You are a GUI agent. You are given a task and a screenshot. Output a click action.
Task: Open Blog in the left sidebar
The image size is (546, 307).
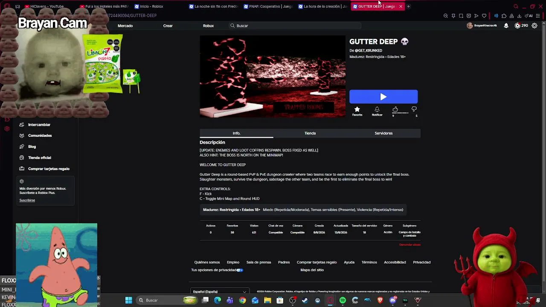(x=32, y=147)
